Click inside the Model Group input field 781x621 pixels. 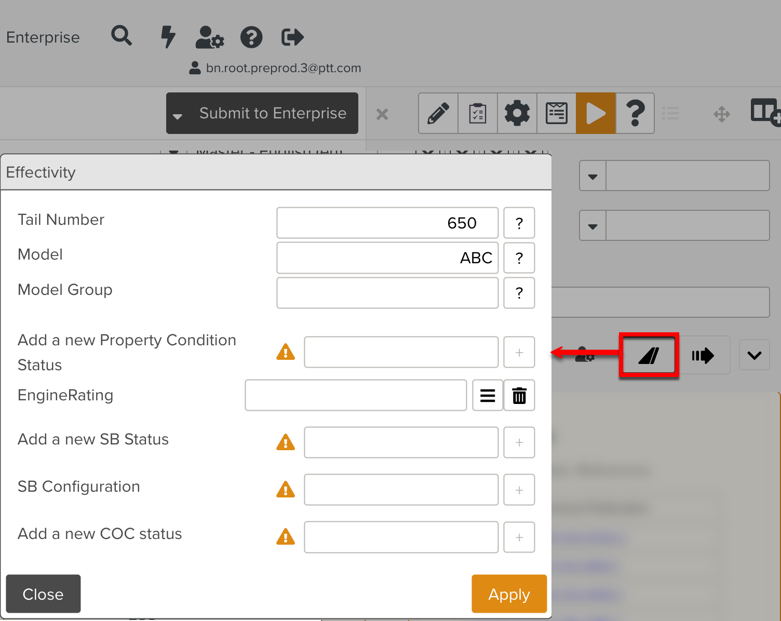(x=387, y=293)
